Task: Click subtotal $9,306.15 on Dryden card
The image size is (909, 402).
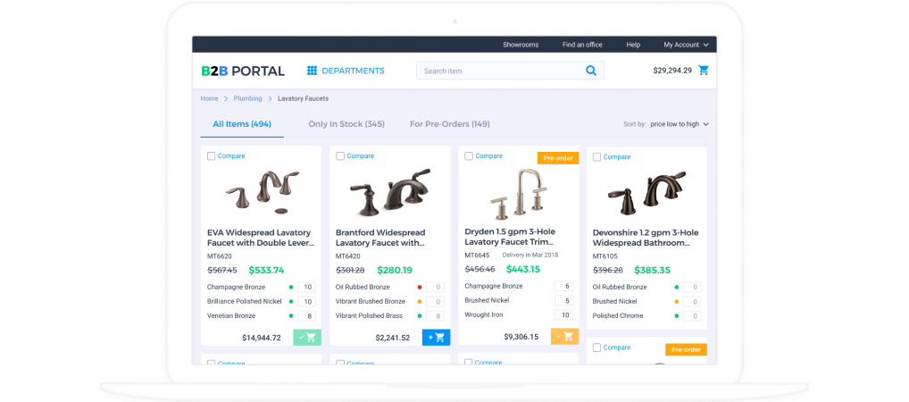Action: click(x=521, y=337)
